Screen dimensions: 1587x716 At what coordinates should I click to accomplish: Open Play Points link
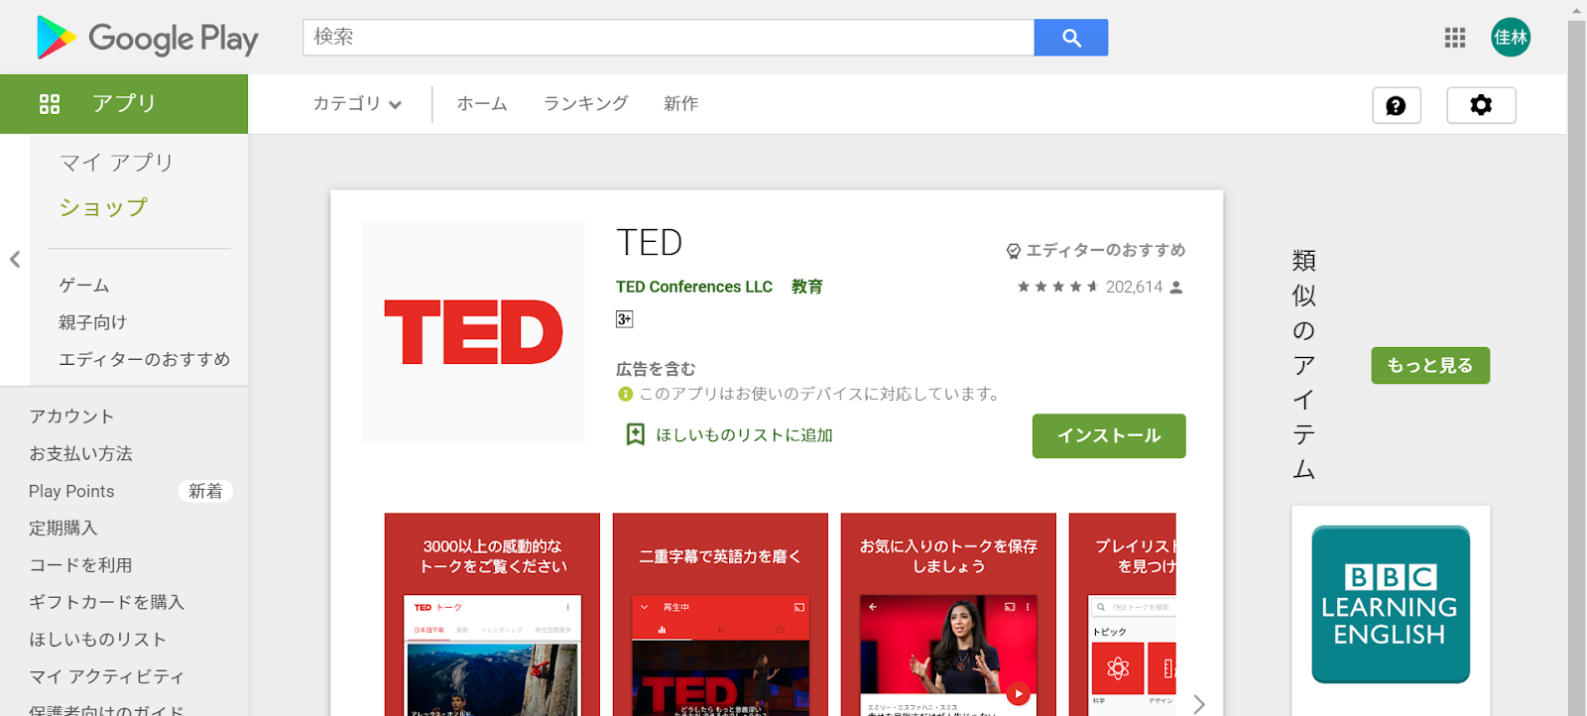click(71, 491)
